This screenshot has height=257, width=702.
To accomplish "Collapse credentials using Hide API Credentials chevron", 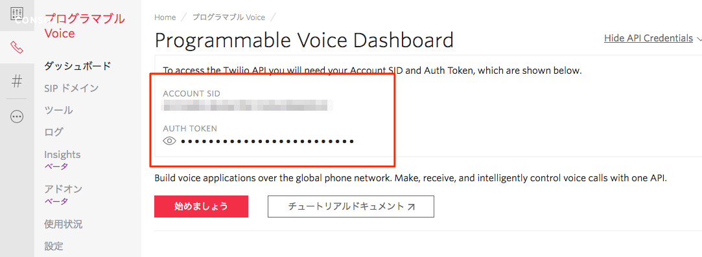I will 698,39.
